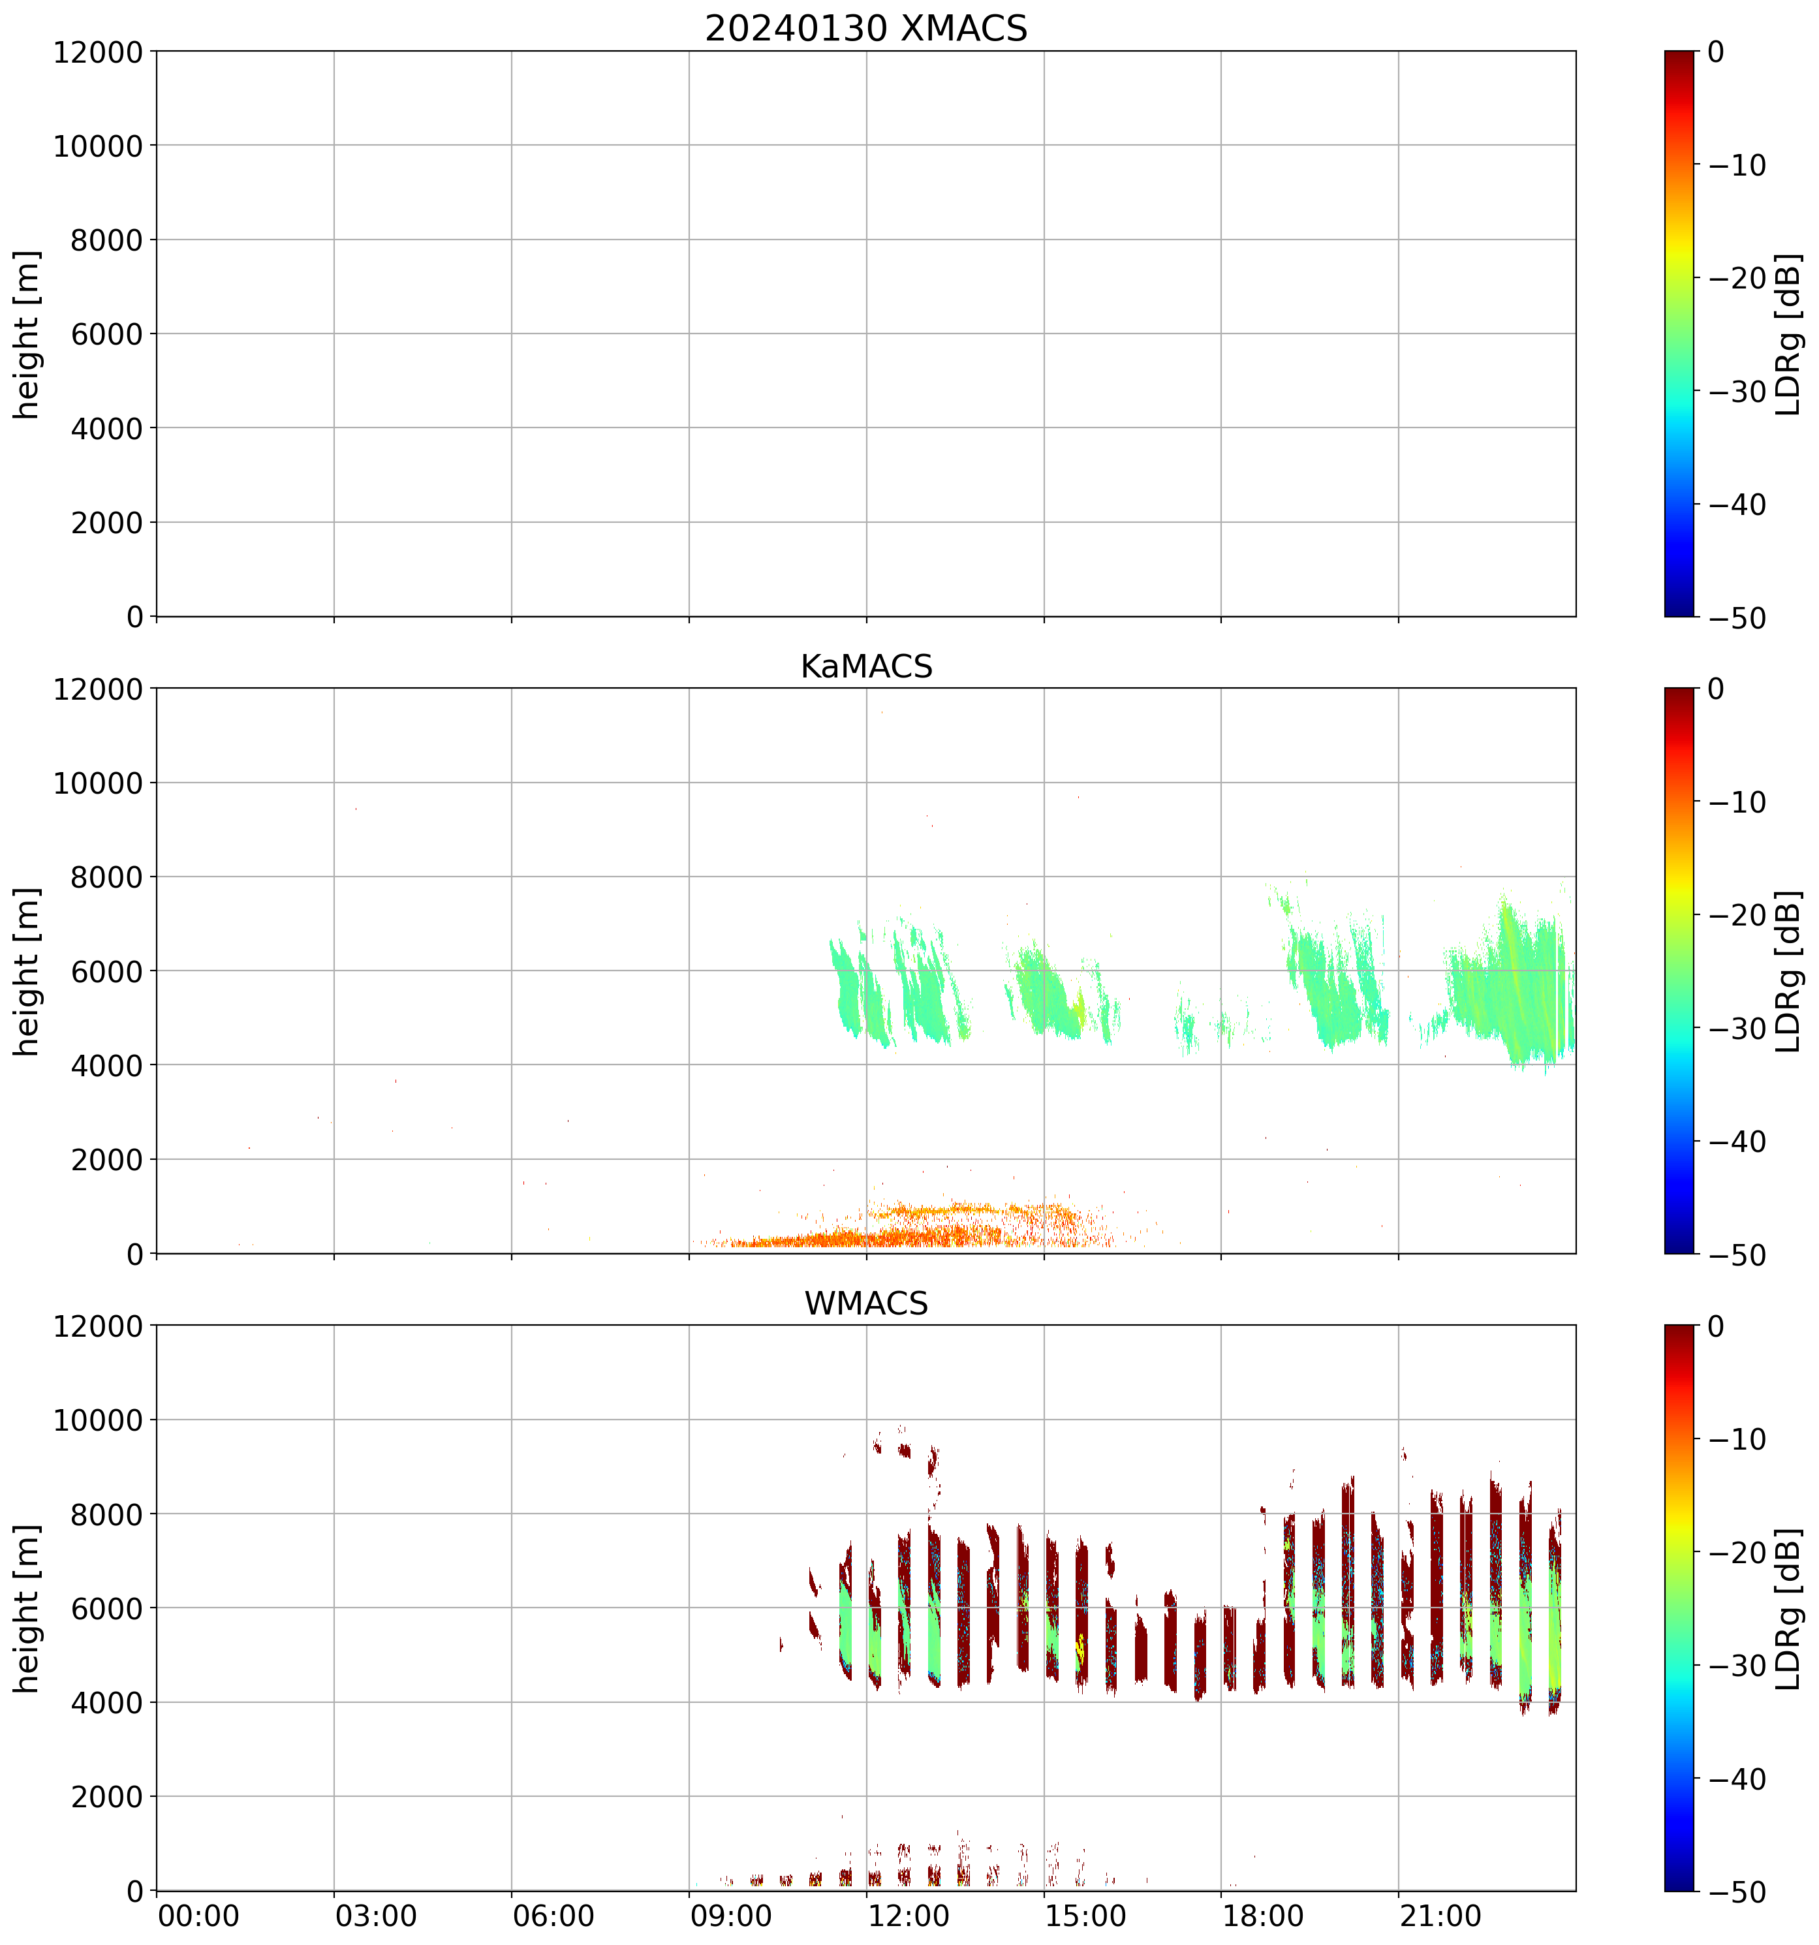Click the top colorbar LDRg [dB] label

click(1789, 334)
